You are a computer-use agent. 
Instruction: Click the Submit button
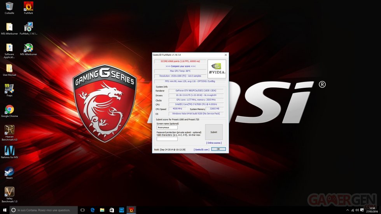214,132
